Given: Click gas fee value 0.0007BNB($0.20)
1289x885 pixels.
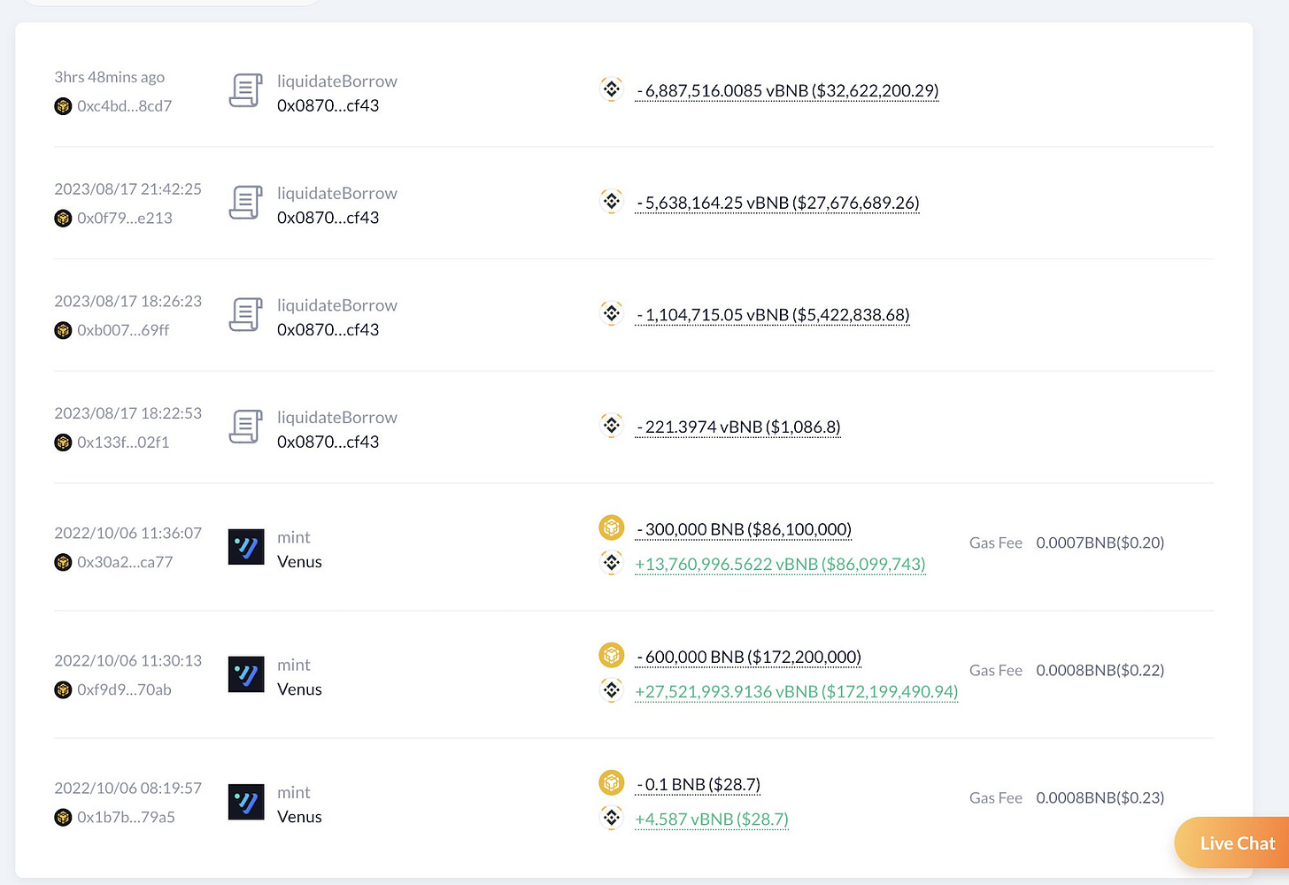Looking at the screenshot, I should click(1100, 543).
